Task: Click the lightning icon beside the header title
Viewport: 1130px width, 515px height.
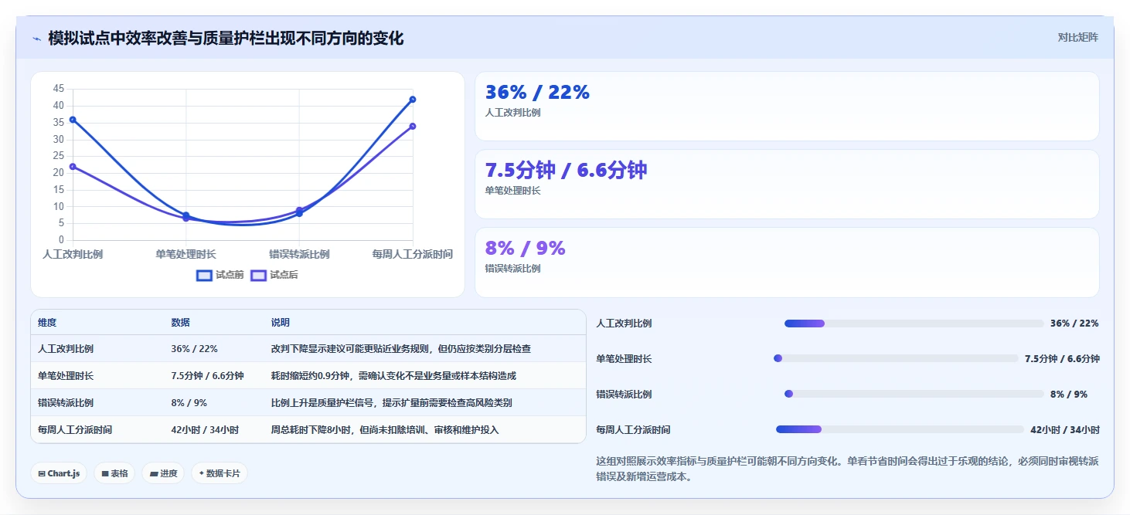Action: [36, 39]
